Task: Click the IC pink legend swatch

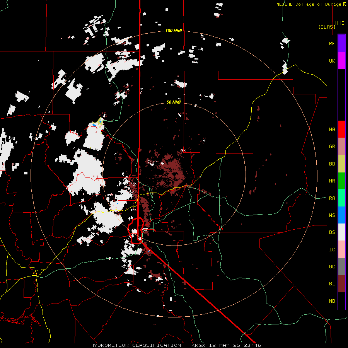Action: 341,249
